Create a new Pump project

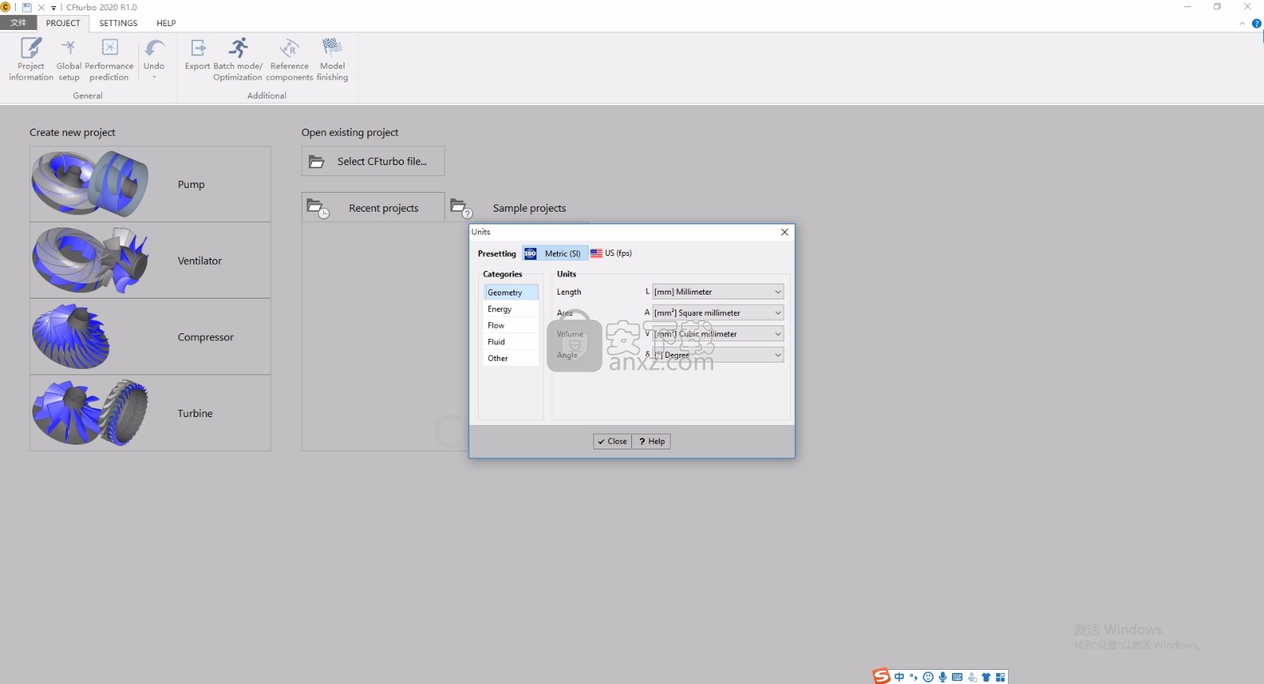pyautogui.click(x=150, y=184)
